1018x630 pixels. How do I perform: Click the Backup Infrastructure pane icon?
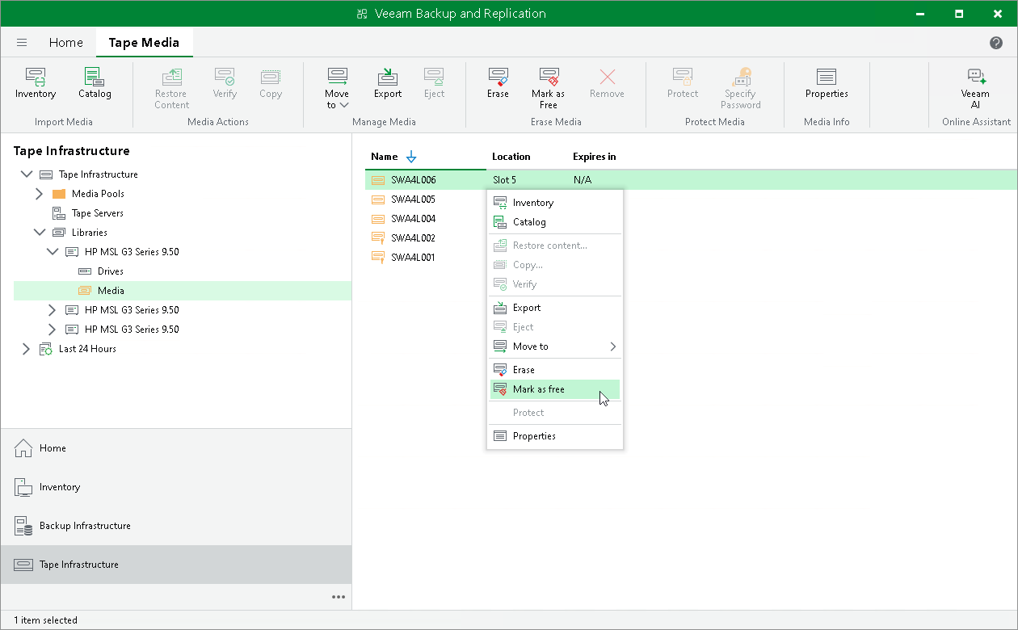coord(23,526)
